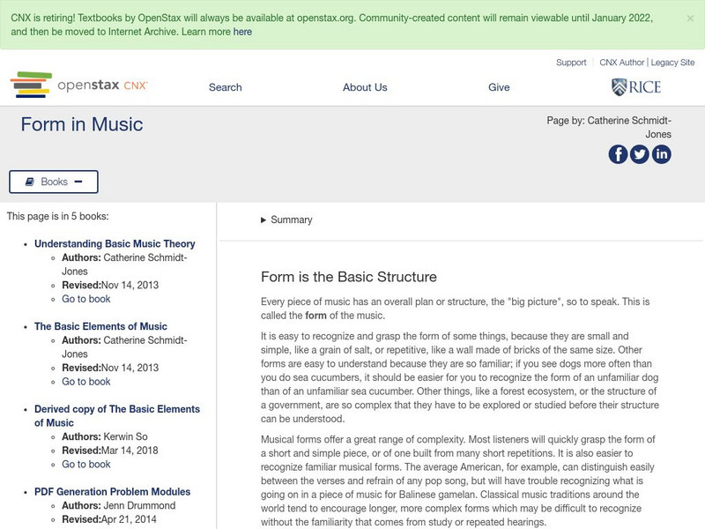Image resolution: width=705 pixels, height=529 pixels.
Task: Click the Rice University logo
Action: (635, 86)
